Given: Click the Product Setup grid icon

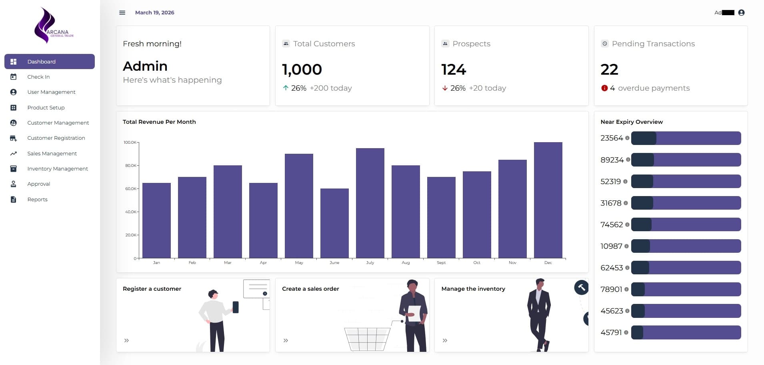Looking at the screenshot, I should [14, 107].
